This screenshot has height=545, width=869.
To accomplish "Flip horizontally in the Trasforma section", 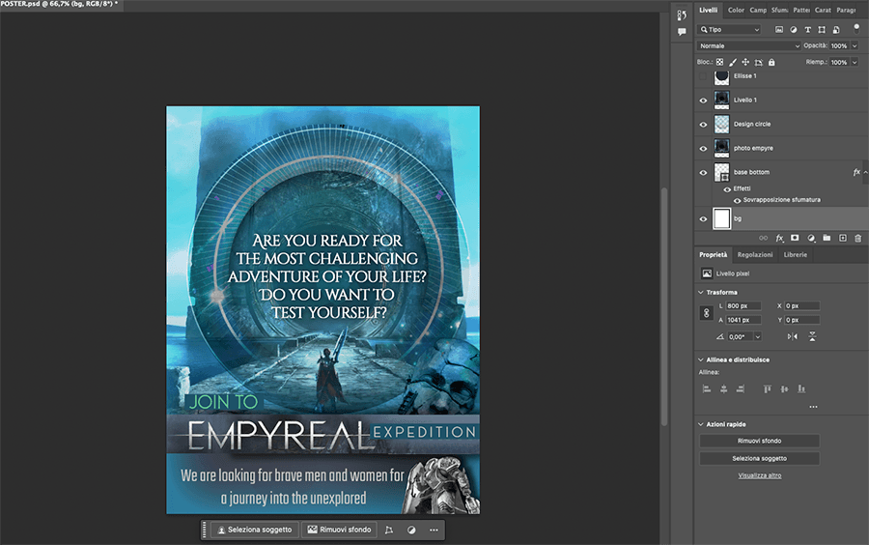I will pyautogui.click(x=793, y=336).
